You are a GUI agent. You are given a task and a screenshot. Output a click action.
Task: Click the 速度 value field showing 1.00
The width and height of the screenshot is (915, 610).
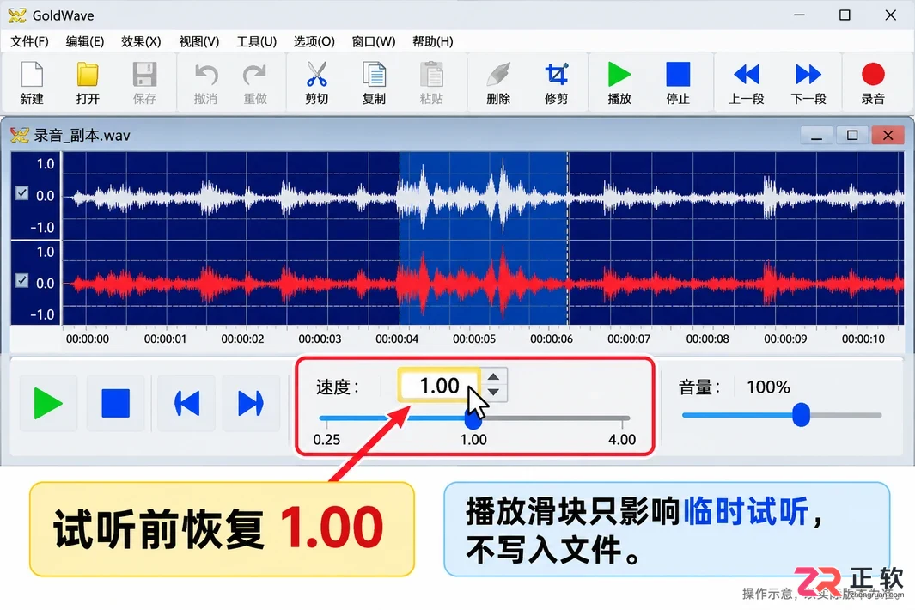tap(439, 385)
